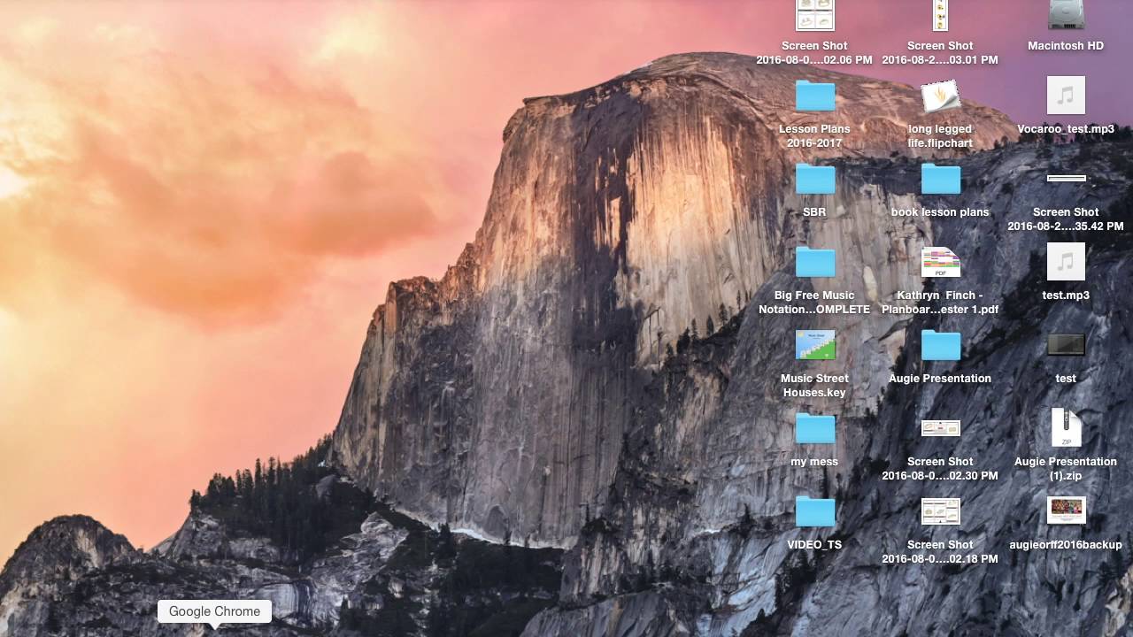Select the Screen Shot 35.42 PM file
Viewport: 1133px width, 637px height.
[x=1066, y=179]
